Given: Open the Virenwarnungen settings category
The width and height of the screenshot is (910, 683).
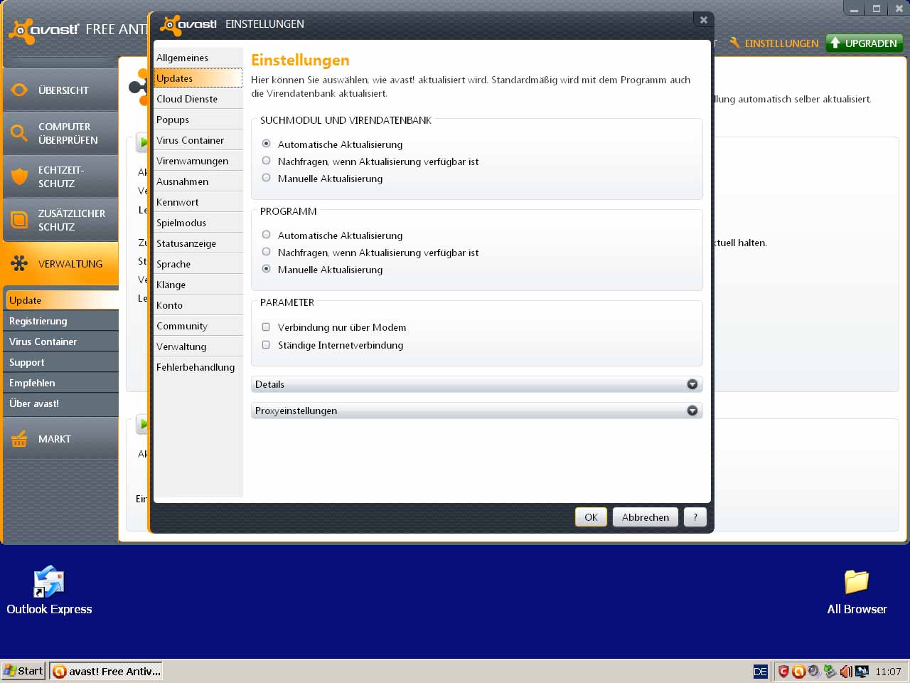Looking at the screenshot, I should tap(198, 161).
